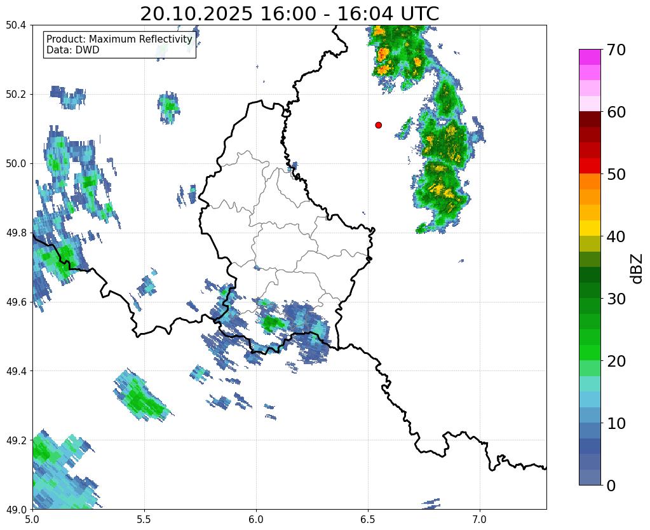Click latitude tick label 49.0
The width and height of the screenshot is (650, 530).
tap(16, 510)
